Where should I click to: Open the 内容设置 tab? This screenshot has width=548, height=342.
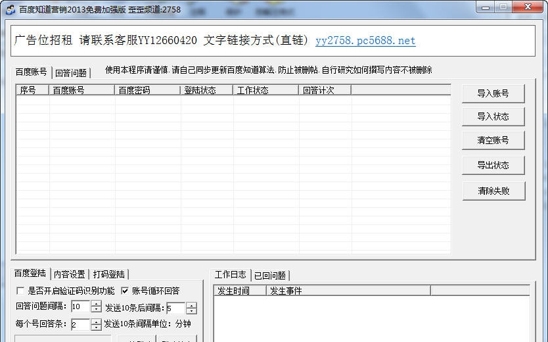pos(70,274)
